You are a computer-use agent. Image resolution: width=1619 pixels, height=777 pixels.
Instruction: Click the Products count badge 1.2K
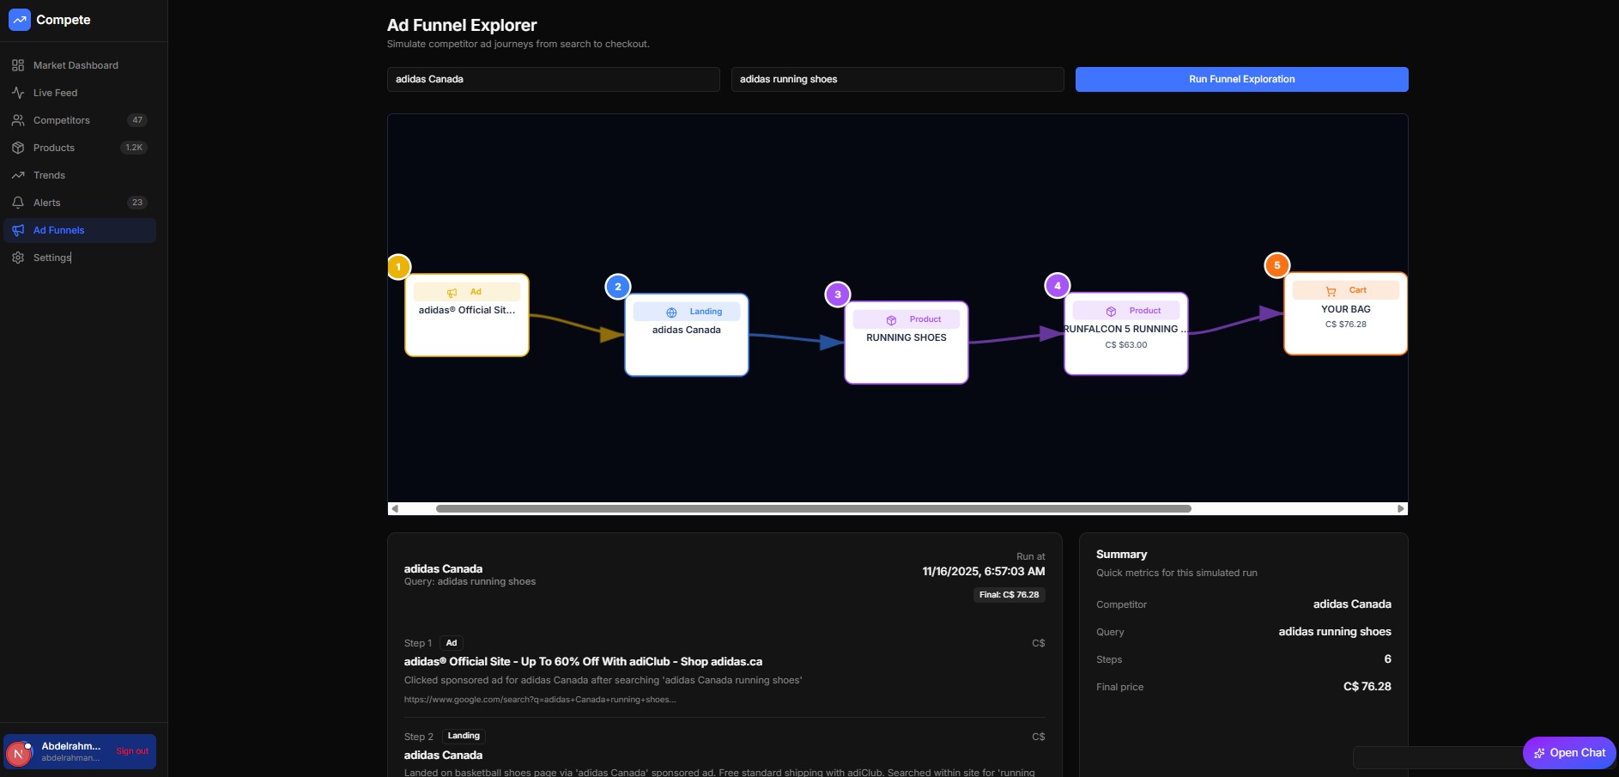[x=134, y=148]
